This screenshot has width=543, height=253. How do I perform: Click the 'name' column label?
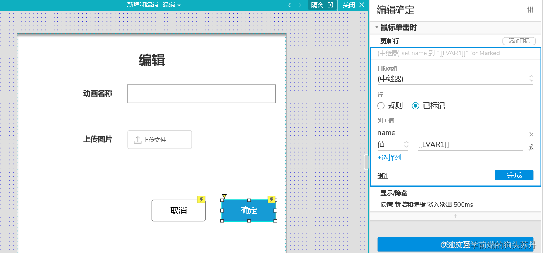coord(386,132)
